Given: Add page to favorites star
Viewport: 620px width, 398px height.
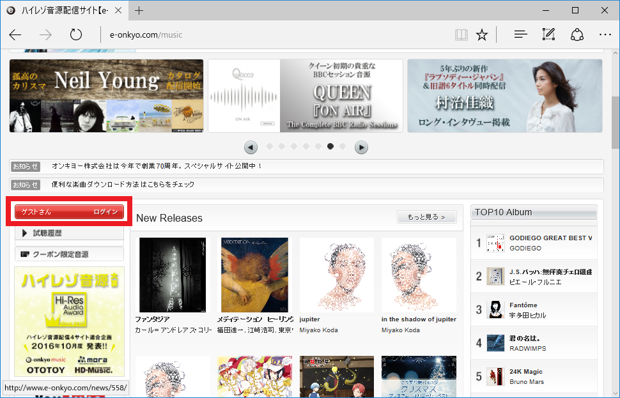Looking at the screenshot, I should click(481, 34).
